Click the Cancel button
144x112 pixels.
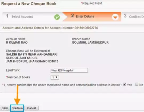(31, 108)
